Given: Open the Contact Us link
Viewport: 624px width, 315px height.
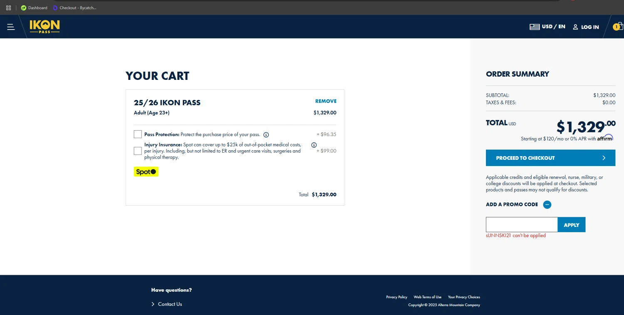Looking at the screenshot, I should tap(170, 304).
